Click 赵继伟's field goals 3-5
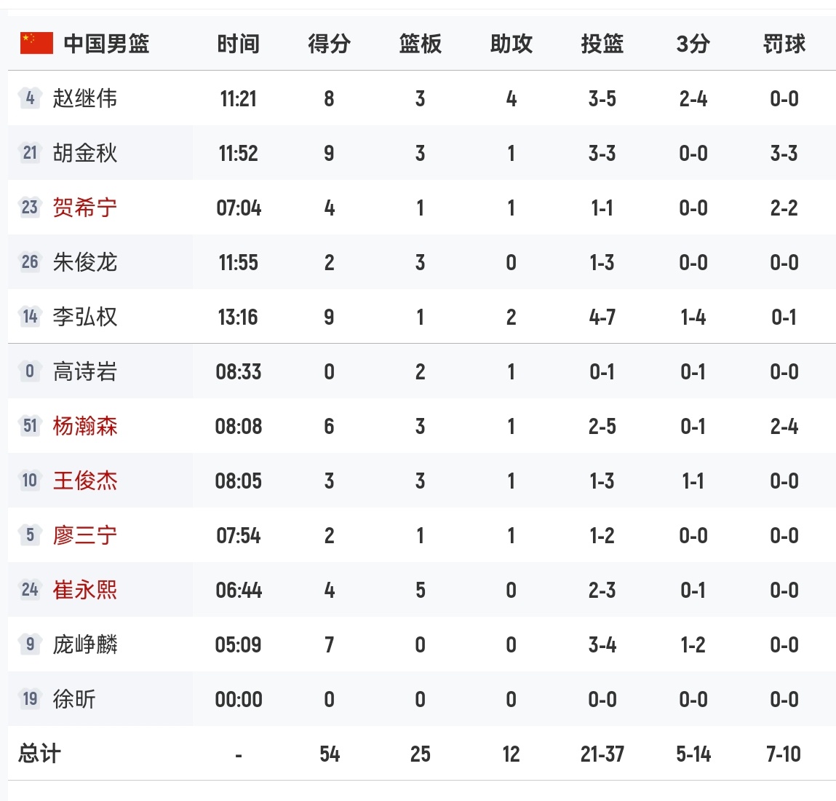The image size is (836, 801). [602, 99]
